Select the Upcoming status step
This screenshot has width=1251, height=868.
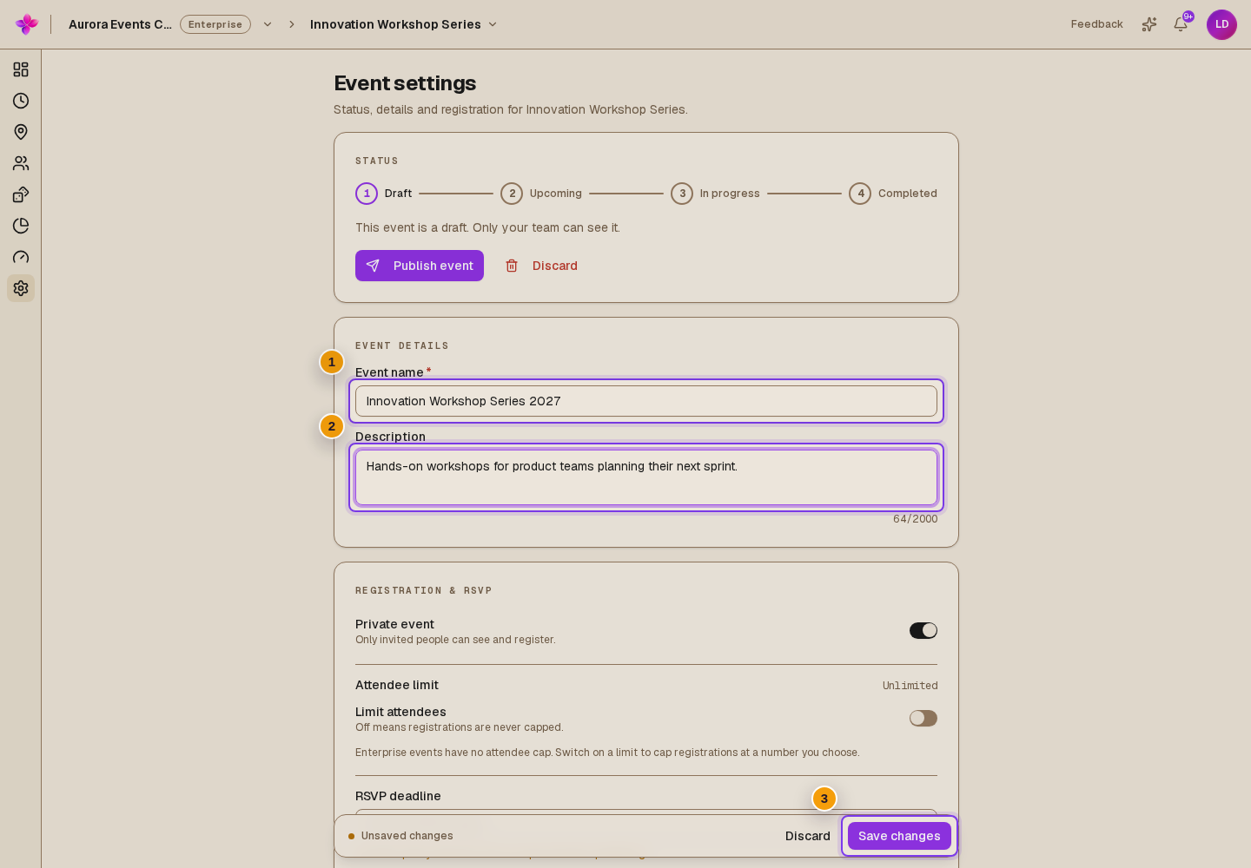click(541, 194)
